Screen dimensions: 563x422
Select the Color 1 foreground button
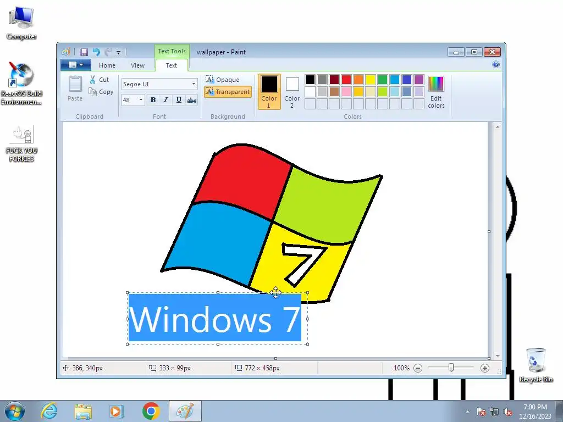coord(269,92)
